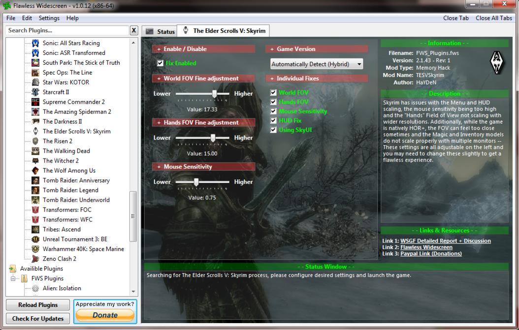The height and width of the screenshot is (330, 519).
Task: Click the Alien: Isolation gear icon
Action: click(x=35, y=289)
